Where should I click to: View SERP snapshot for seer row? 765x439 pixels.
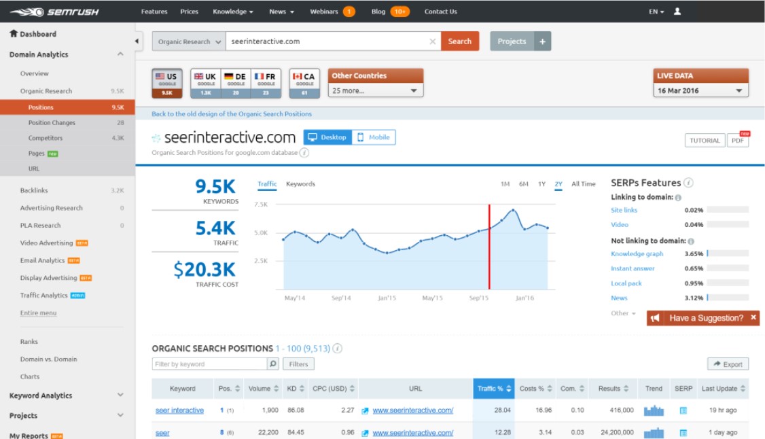pos(683,433)
